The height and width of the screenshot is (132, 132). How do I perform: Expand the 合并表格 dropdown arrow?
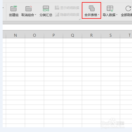[x=98, y=15]
